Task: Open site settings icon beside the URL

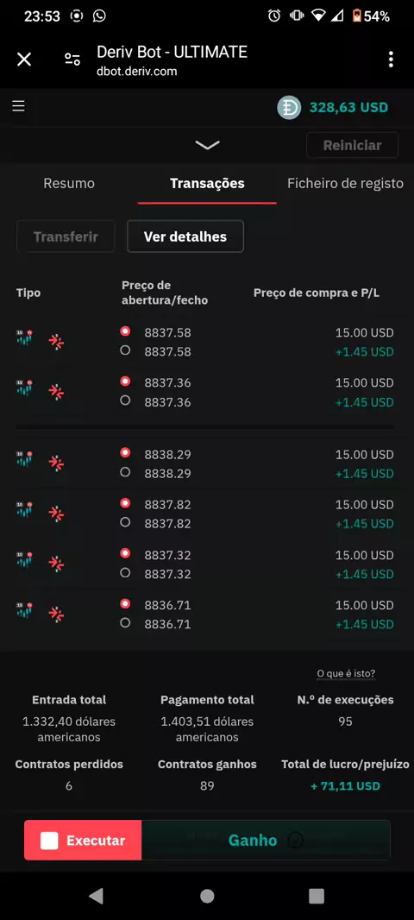Action: (72, 59)
